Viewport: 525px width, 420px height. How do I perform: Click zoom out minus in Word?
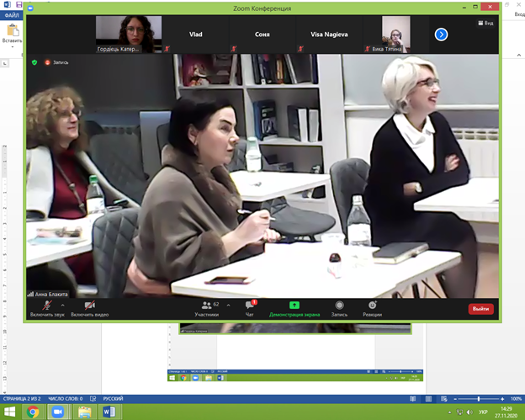(x=455, y=399)
